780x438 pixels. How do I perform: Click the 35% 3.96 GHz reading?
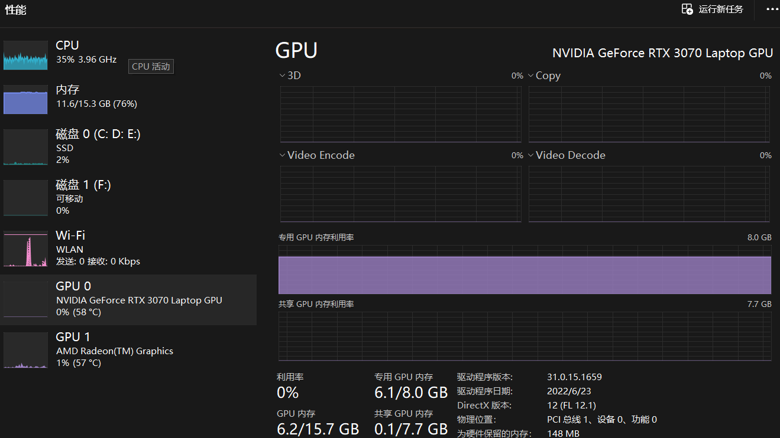86,60
